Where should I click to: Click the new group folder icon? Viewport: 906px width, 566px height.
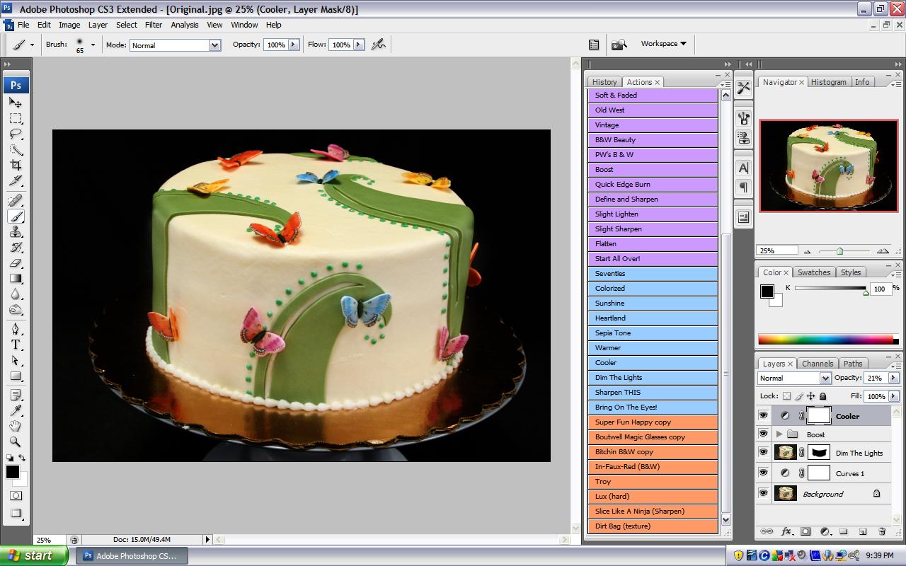pos(844,531)
